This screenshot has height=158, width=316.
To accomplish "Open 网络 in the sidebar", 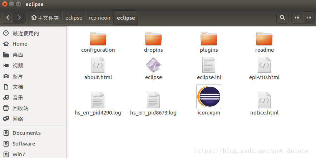I will [x=33, y=119].
